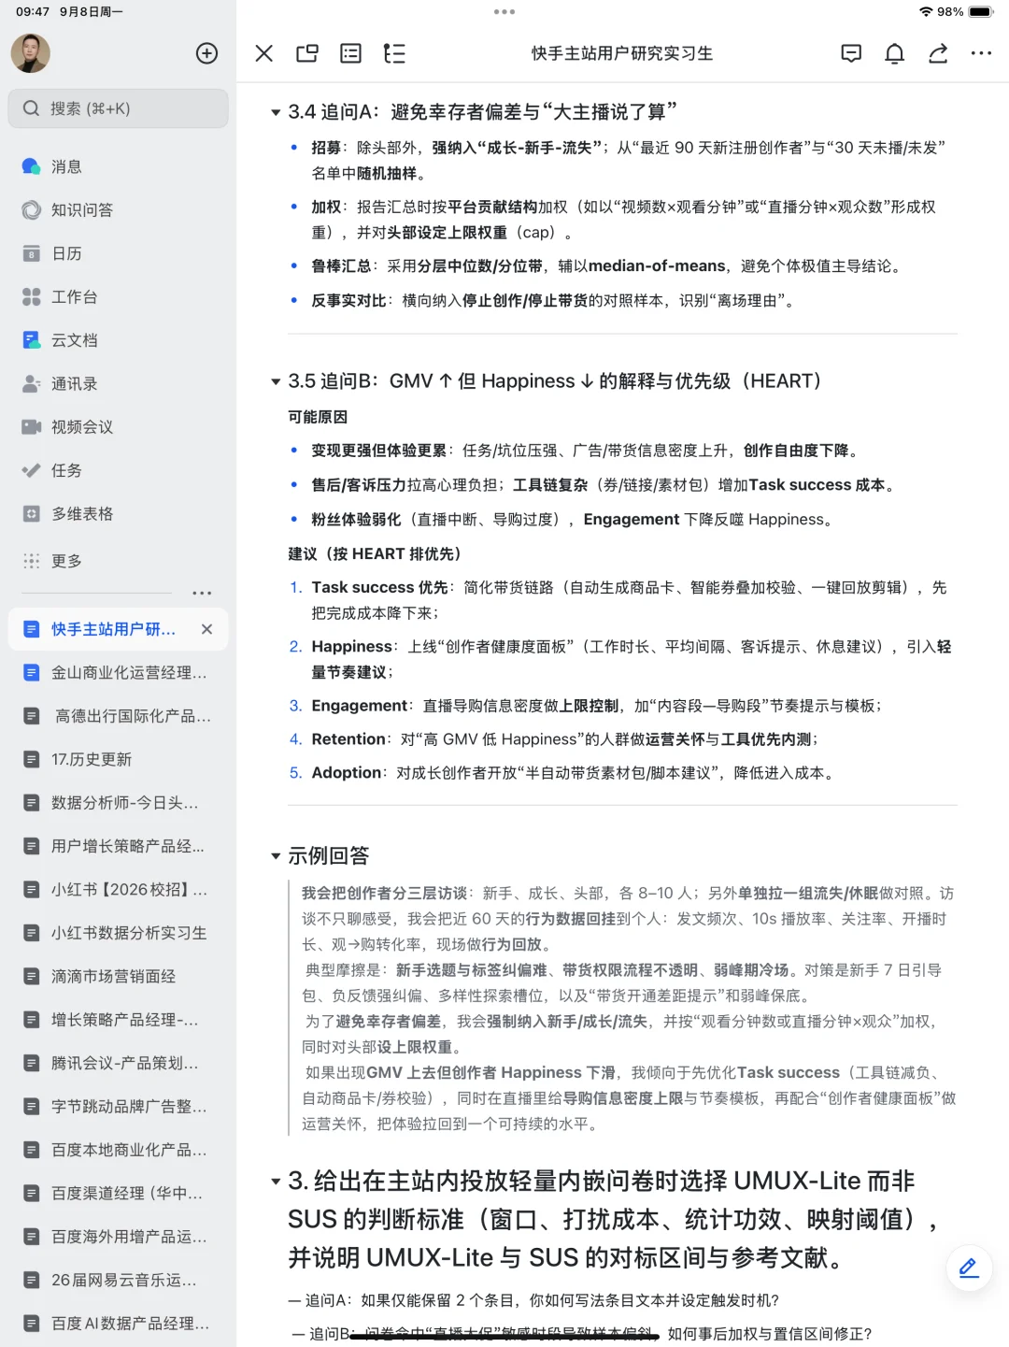This screenshot has height=1347, width=1009.
Task: Click the 云文档 blue document icon
Action: 32,340
